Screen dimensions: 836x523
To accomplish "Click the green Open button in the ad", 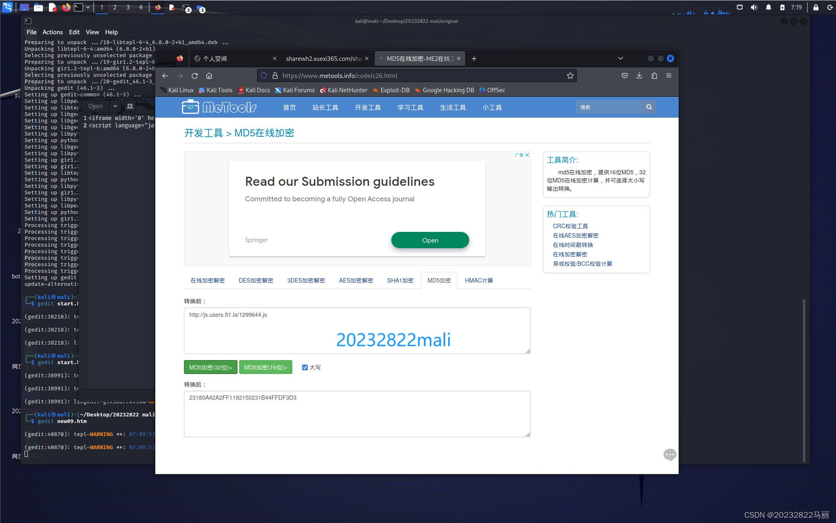I will [430, 240].
